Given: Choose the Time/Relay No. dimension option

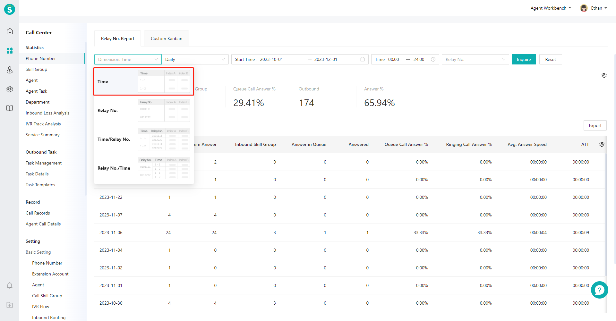Looking at the screenshot, I should tap(144, 139).
